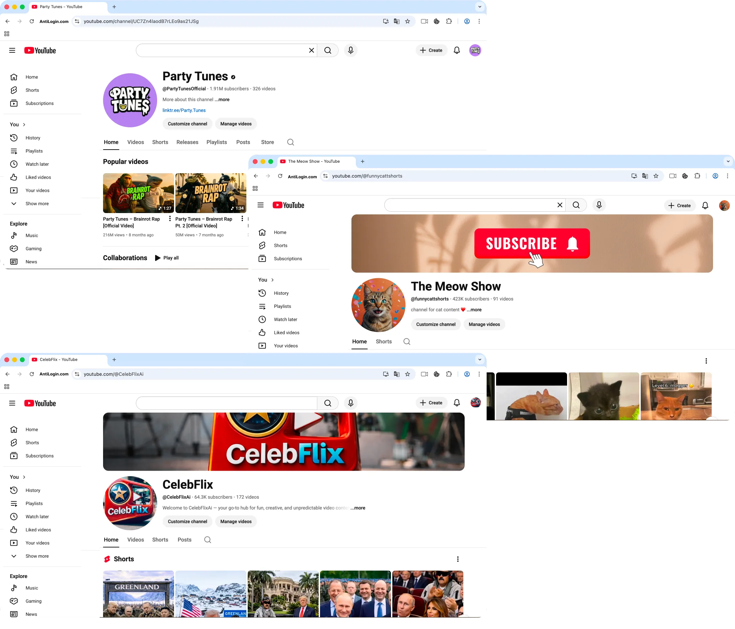This screenshot has width=735, height=629.
Task: Open notifications via the bell icon
Action: pyautogui.click(x=457, y=50)
